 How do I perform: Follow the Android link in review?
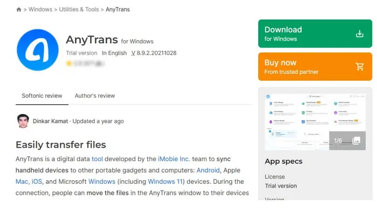pyautogui.click(x=208, y=170)
